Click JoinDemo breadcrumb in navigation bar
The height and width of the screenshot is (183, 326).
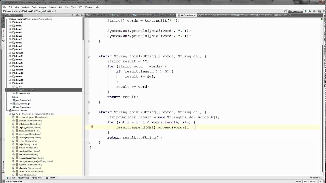coord(49,11)
